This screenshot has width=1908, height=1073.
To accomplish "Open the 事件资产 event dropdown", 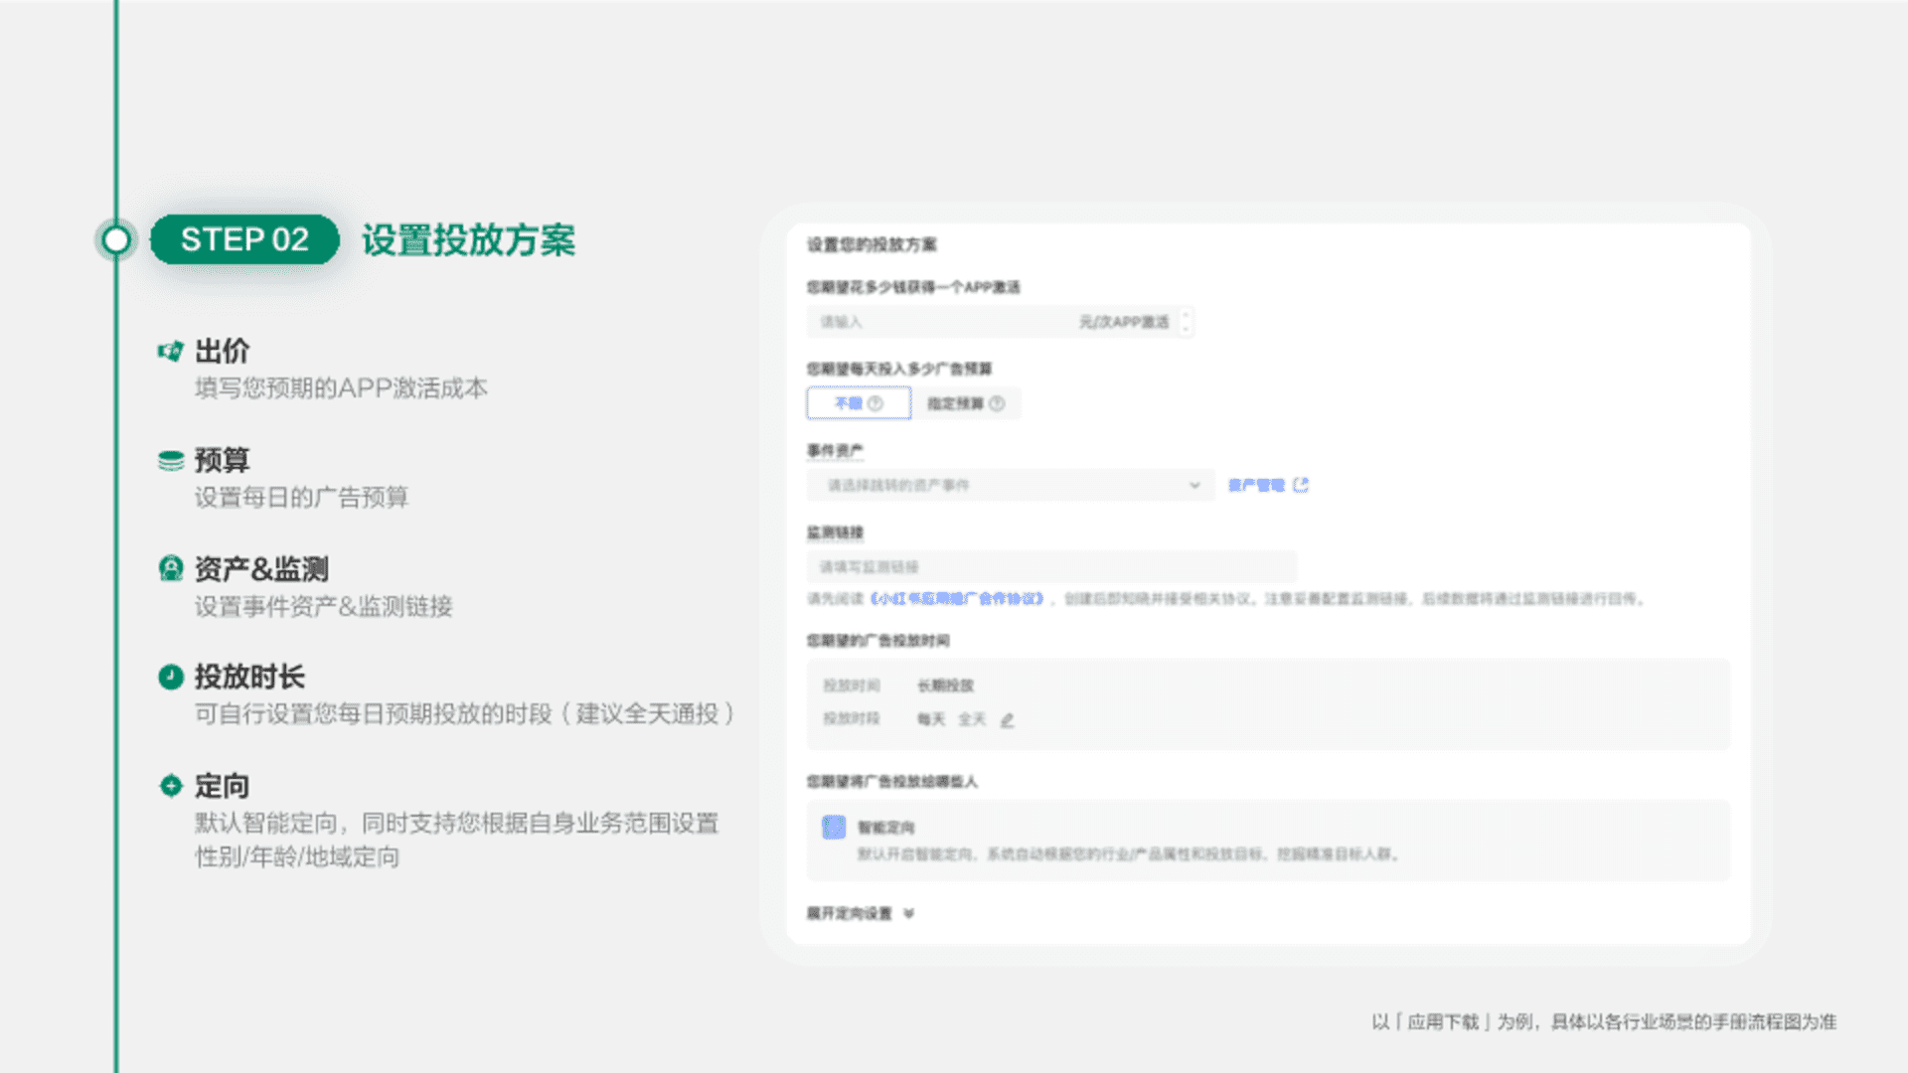I will 1010,485.
